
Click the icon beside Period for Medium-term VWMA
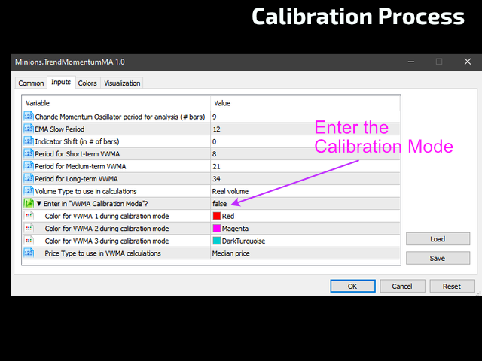pos(29,166)
